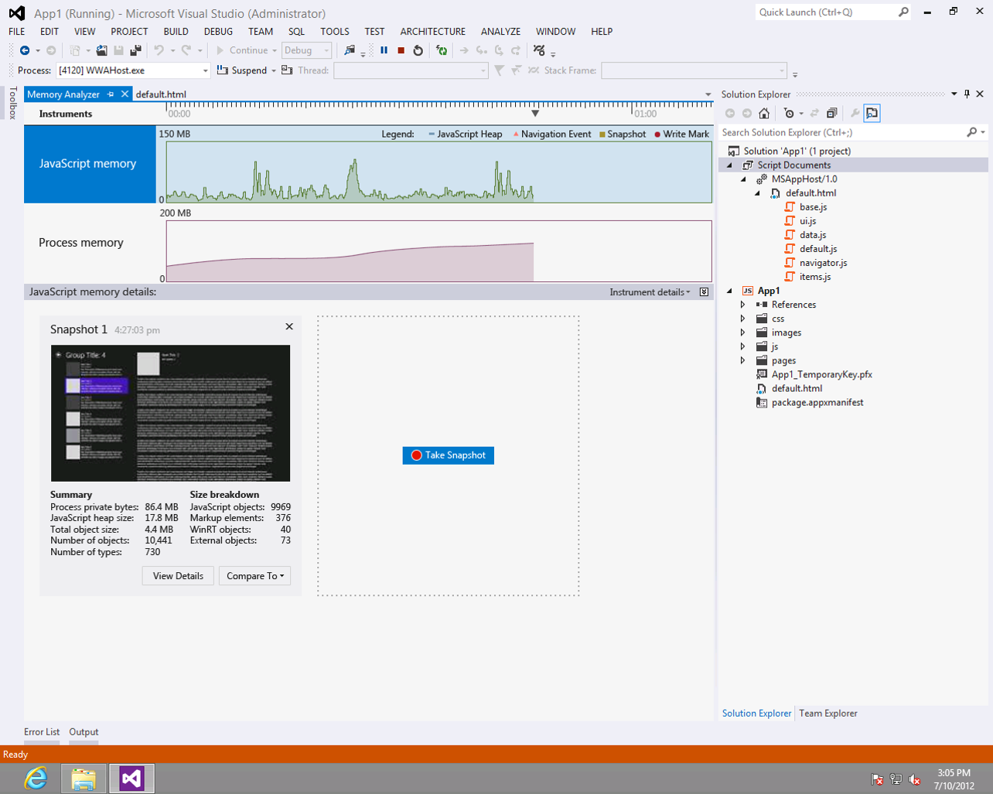
Task: Click the Search Solution Explorer field
Action: tap(843, 133)
